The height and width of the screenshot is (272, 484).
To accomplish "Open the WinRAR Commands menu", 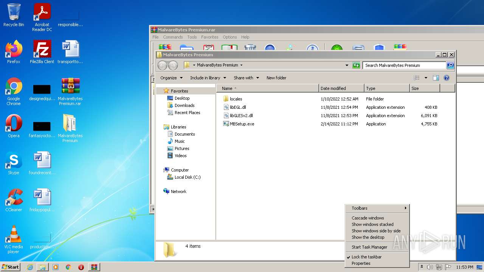I will click(173, 37).
